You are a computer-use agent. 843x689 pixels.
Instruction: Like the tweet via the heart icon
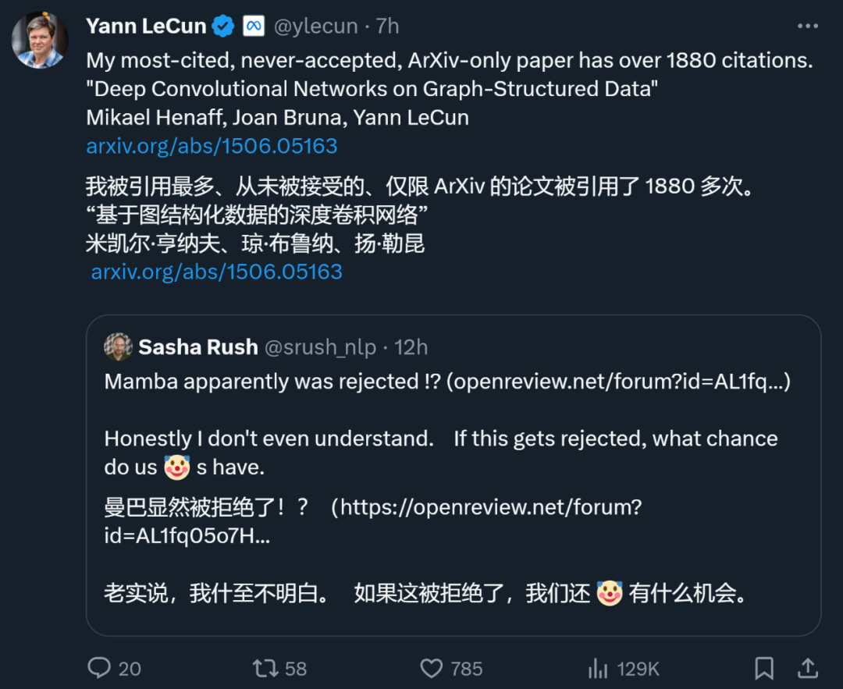(432, 669)
